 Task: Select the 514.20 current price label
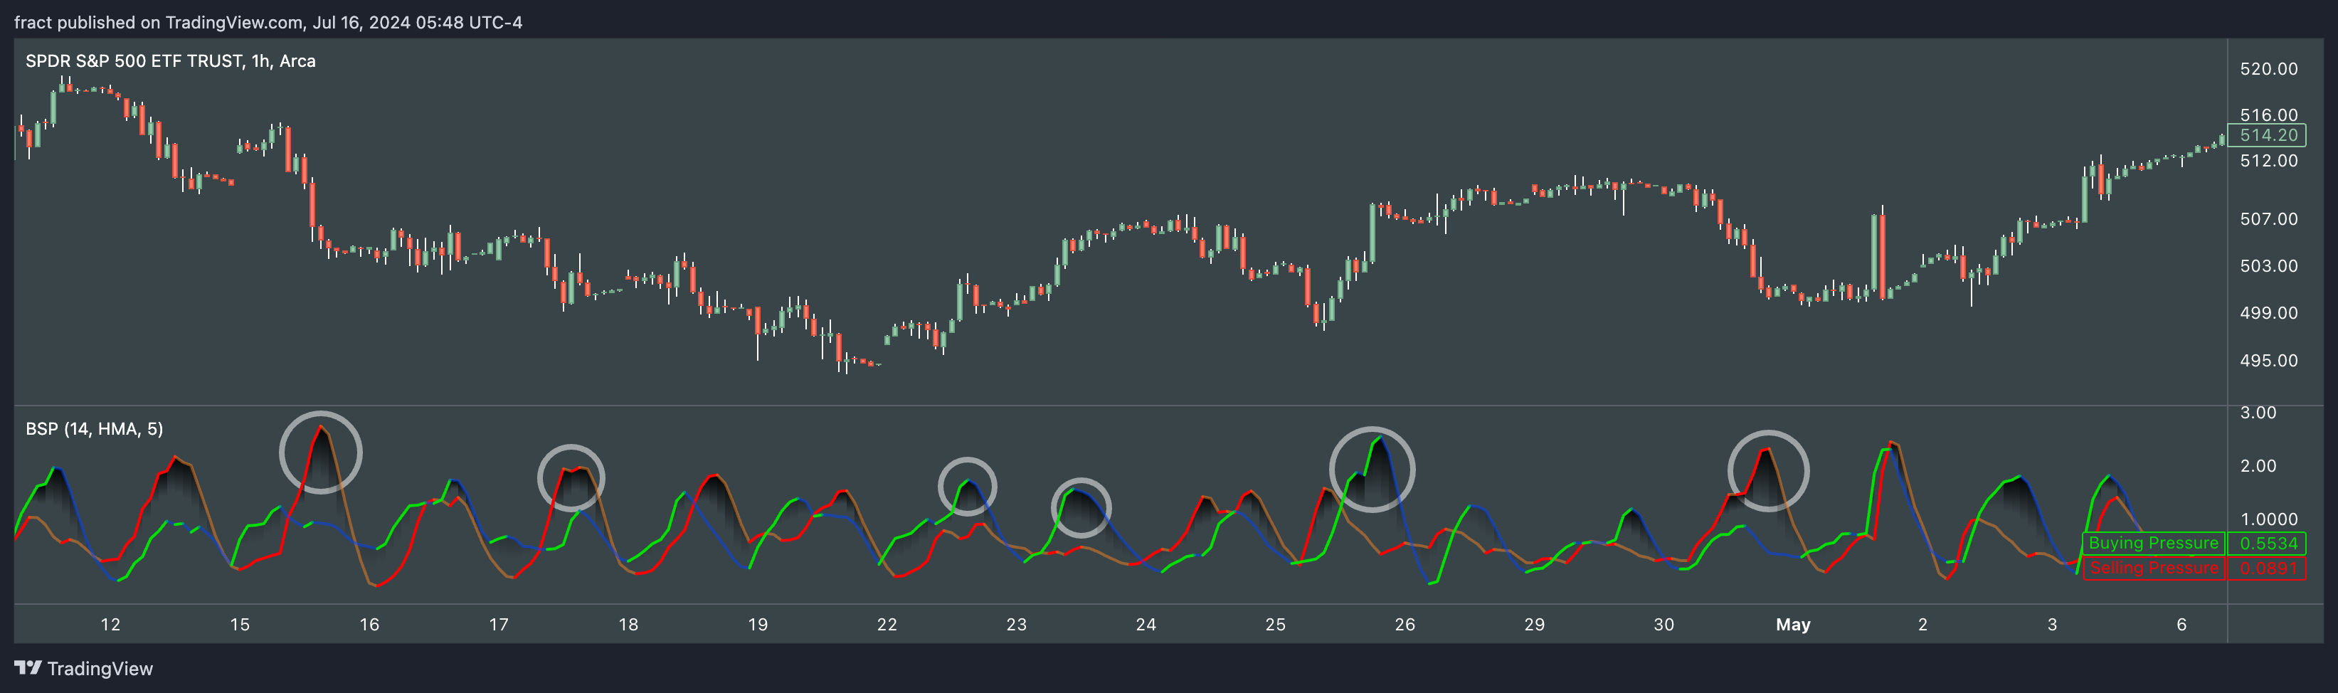coord(2268,135)
